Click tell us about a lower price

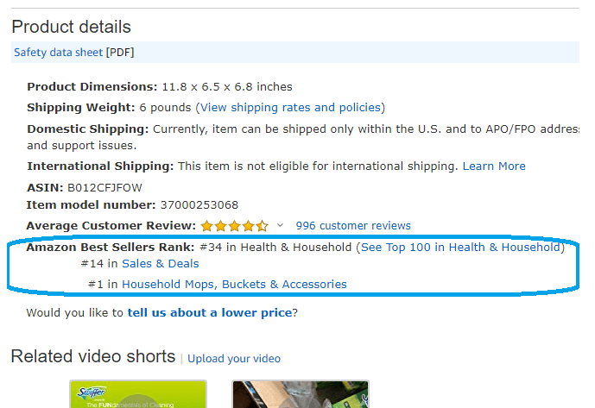coord(210,313)
